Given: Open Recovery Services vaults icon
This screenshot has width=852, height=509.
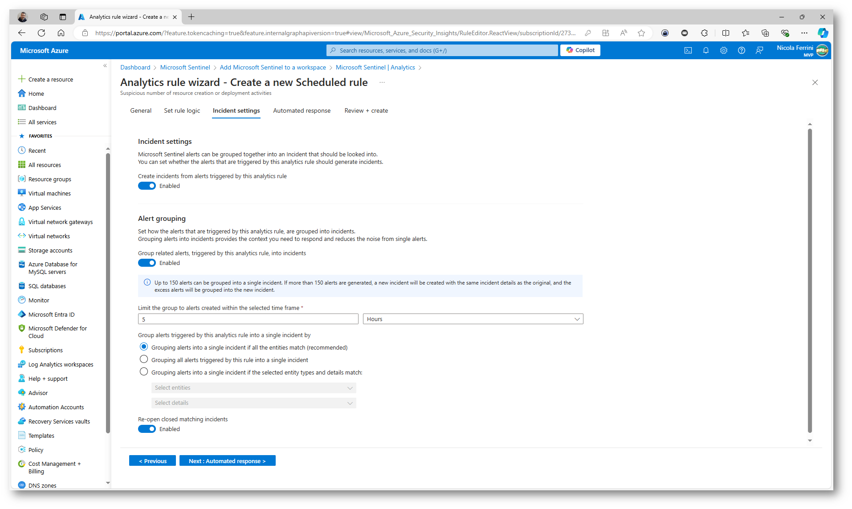Looking at the screenshot, I should (x=21, y=421).
